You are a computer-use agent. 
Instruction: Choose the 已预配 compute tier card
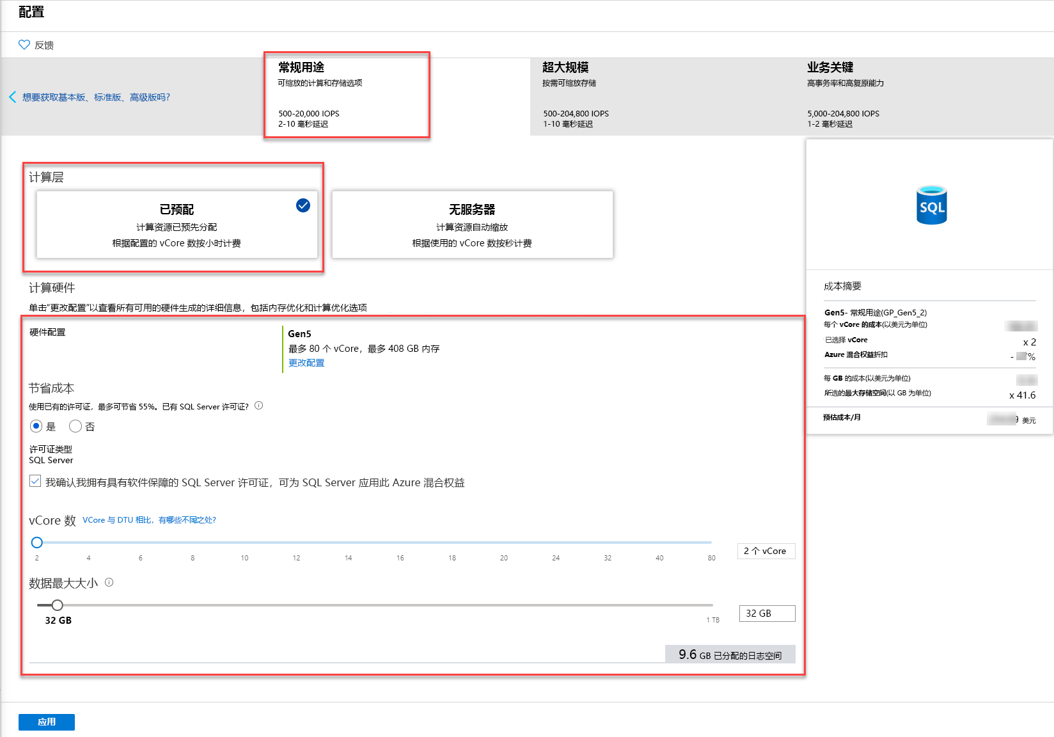[x=177, y=225]
